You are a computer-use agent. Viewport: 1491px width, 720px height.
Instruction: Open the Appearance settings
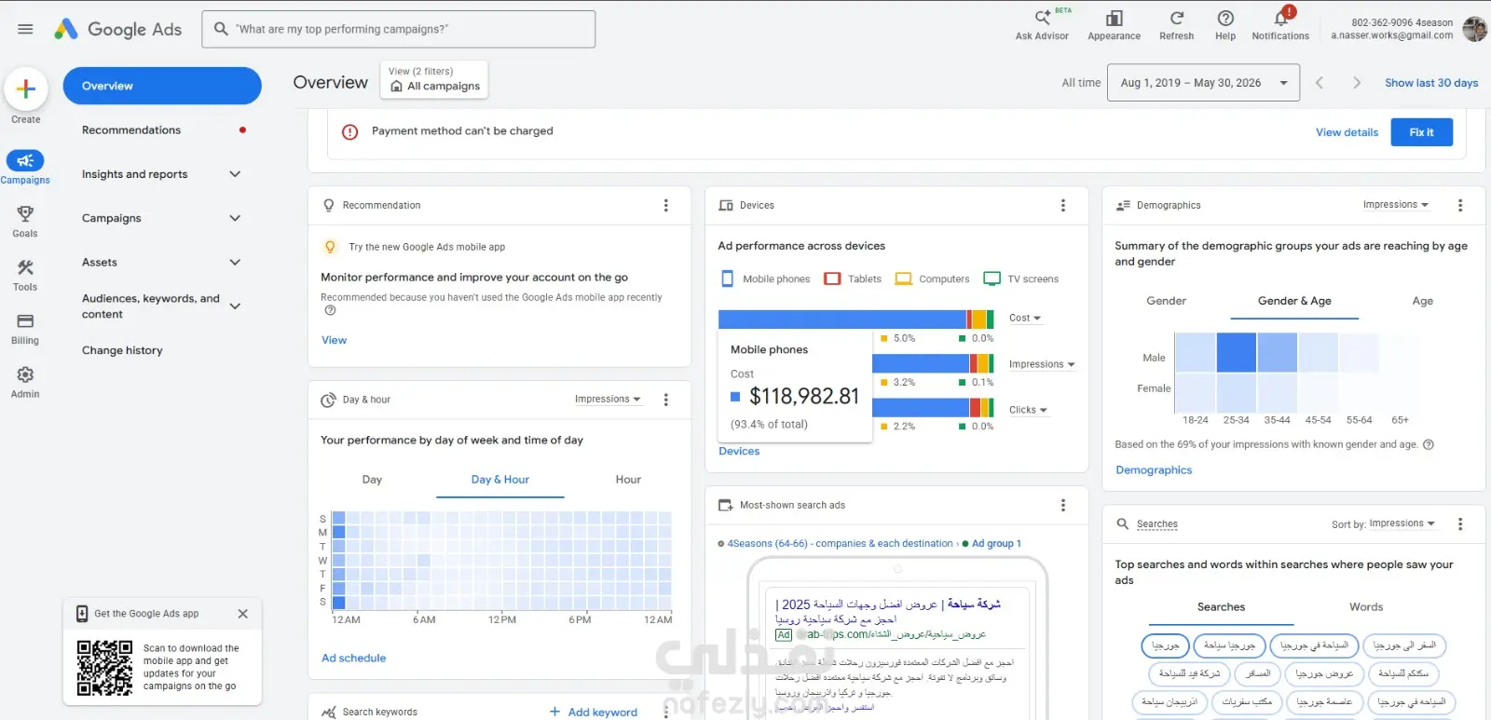(x=1114, y=25)
